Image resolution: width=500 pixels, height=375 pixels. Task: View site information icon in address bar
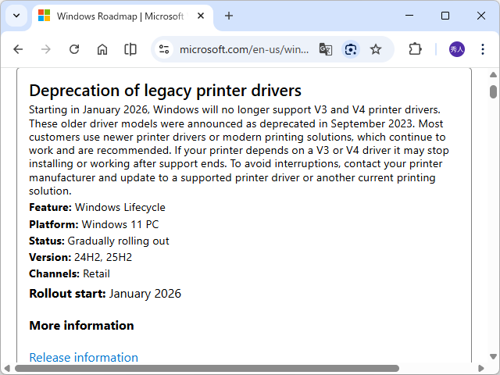click(x=164, y=49)
